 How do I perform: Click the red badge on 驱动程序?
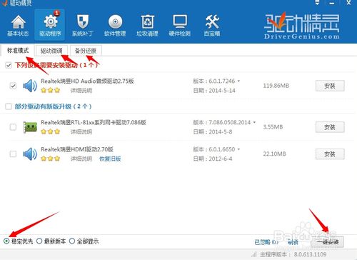(x=56, y=14)
